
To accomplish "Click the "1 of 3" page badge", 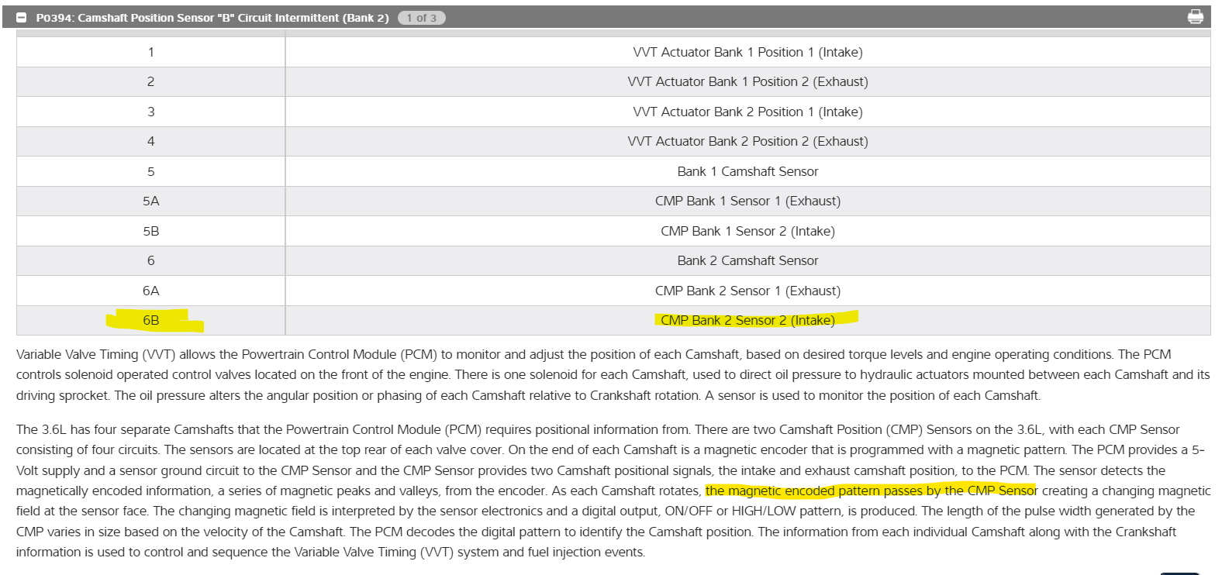I will (x=421, y=18).
